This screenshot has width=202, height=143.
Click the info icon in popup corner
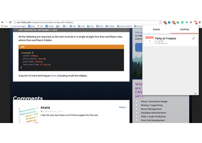pyautogui.click(x=195, y=93)
